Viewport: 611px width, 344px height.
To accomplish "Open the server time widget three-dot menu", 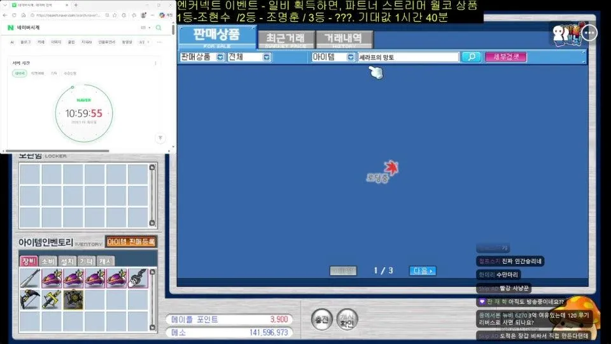I will pyautogui.click(x=155, y=63).
